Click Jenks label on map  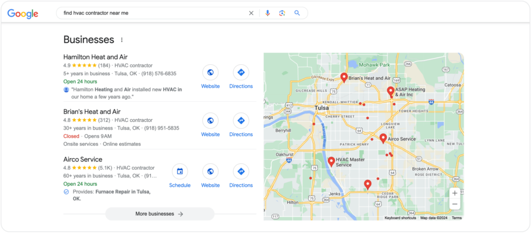click(334, 194)
